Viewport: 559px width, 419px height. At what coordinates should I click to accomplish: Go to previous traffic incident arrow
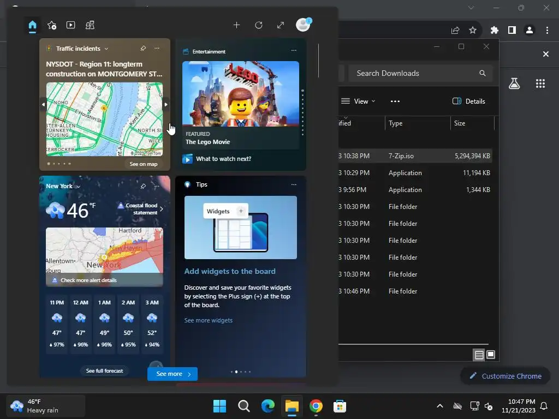tap(43, 104)
